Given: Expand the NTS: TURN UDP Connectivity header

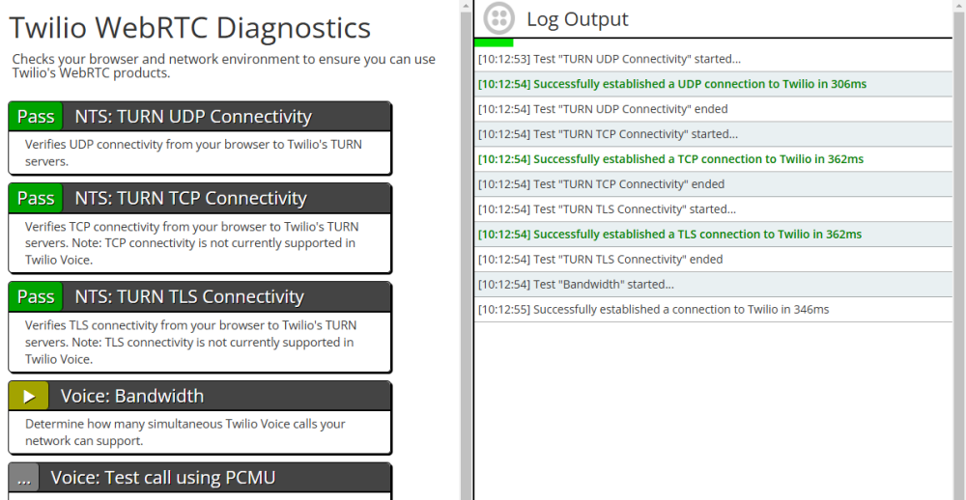Looking at the screenshot, I should (225, 117).
